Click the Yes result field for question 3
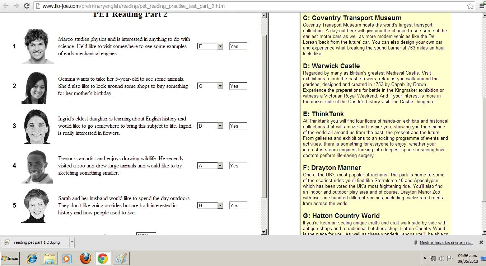The height and width of the screenshot is (266, 486). point(238,126)
